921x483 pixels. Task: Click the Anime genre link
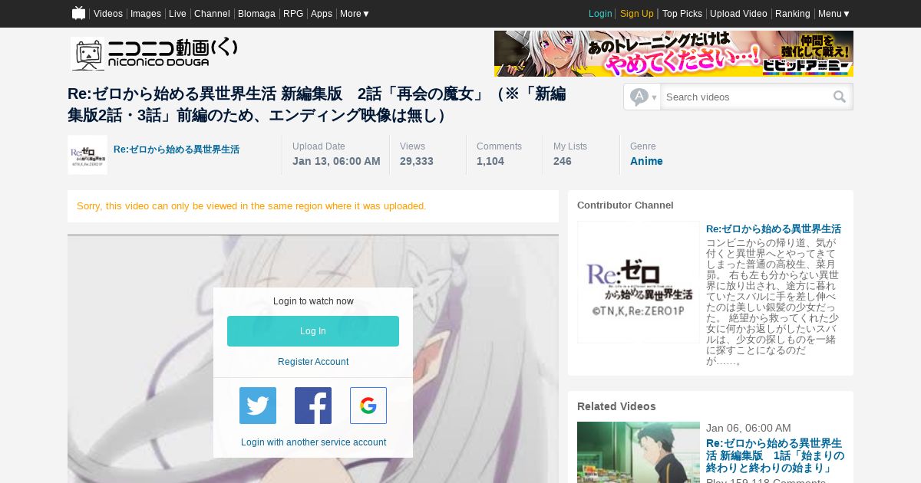(646, 161)
